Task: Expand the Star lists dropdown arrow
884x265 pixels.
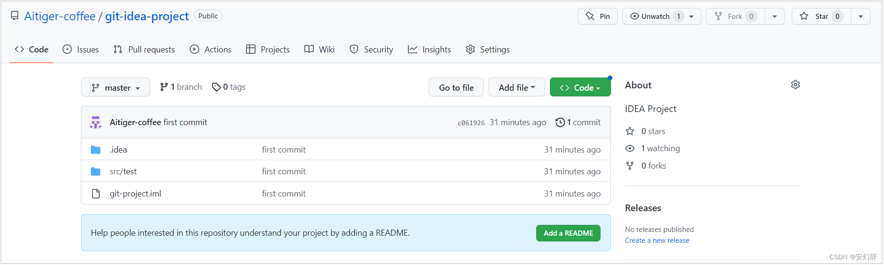Action: 861,17
